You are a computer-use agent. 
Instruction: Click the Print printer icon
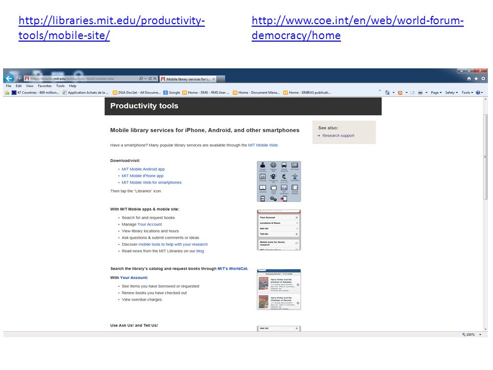point(420,92)
